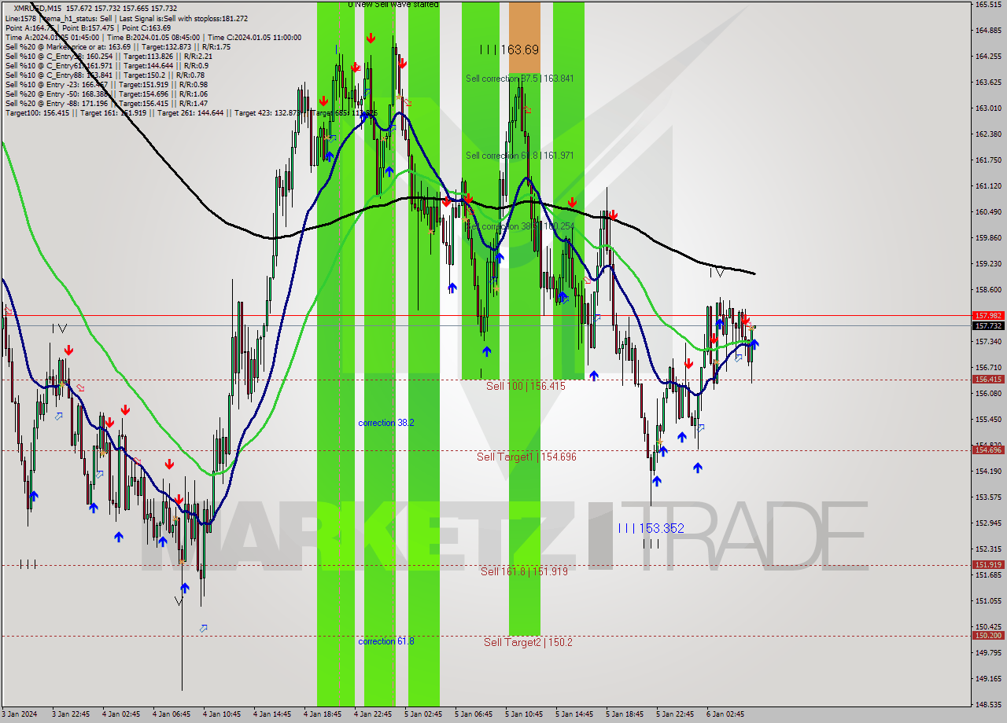Click the red 150.200 price tag

(988, 636)
